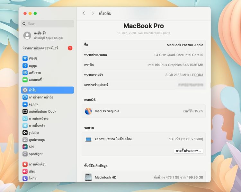Click the green zoom window button
The height and width of the screenshot is (192, 241).
pyautogui.click(x=35, y=13)
